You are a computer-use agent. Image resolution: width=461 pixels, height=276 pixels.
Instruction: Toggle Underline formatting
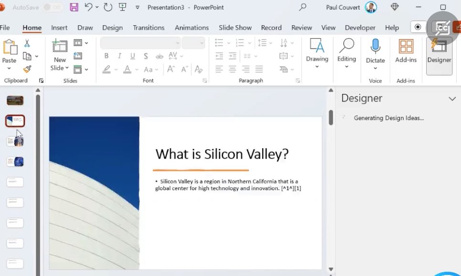(133, 56)
